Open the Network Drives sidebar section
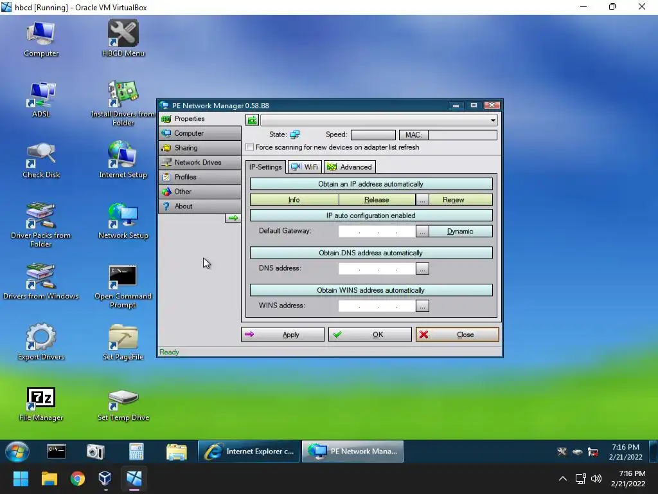The width and height of the screenshot is (658, 494). click(x=200, y=163)
